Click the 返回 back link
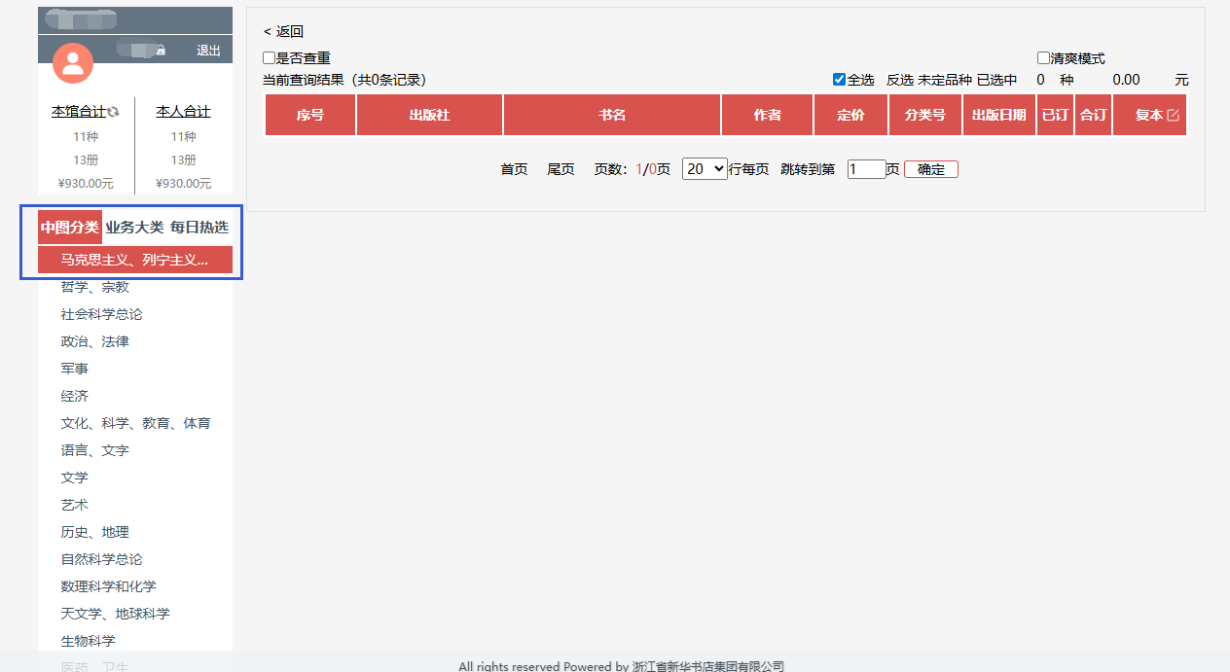Screen dimensions: 1230x672 point(283,32)
